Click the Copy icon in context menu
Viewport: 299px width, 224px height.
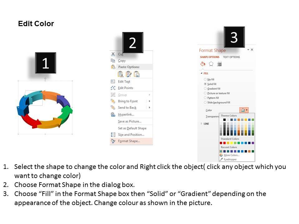pyautogui.click(x=113, y=61)
